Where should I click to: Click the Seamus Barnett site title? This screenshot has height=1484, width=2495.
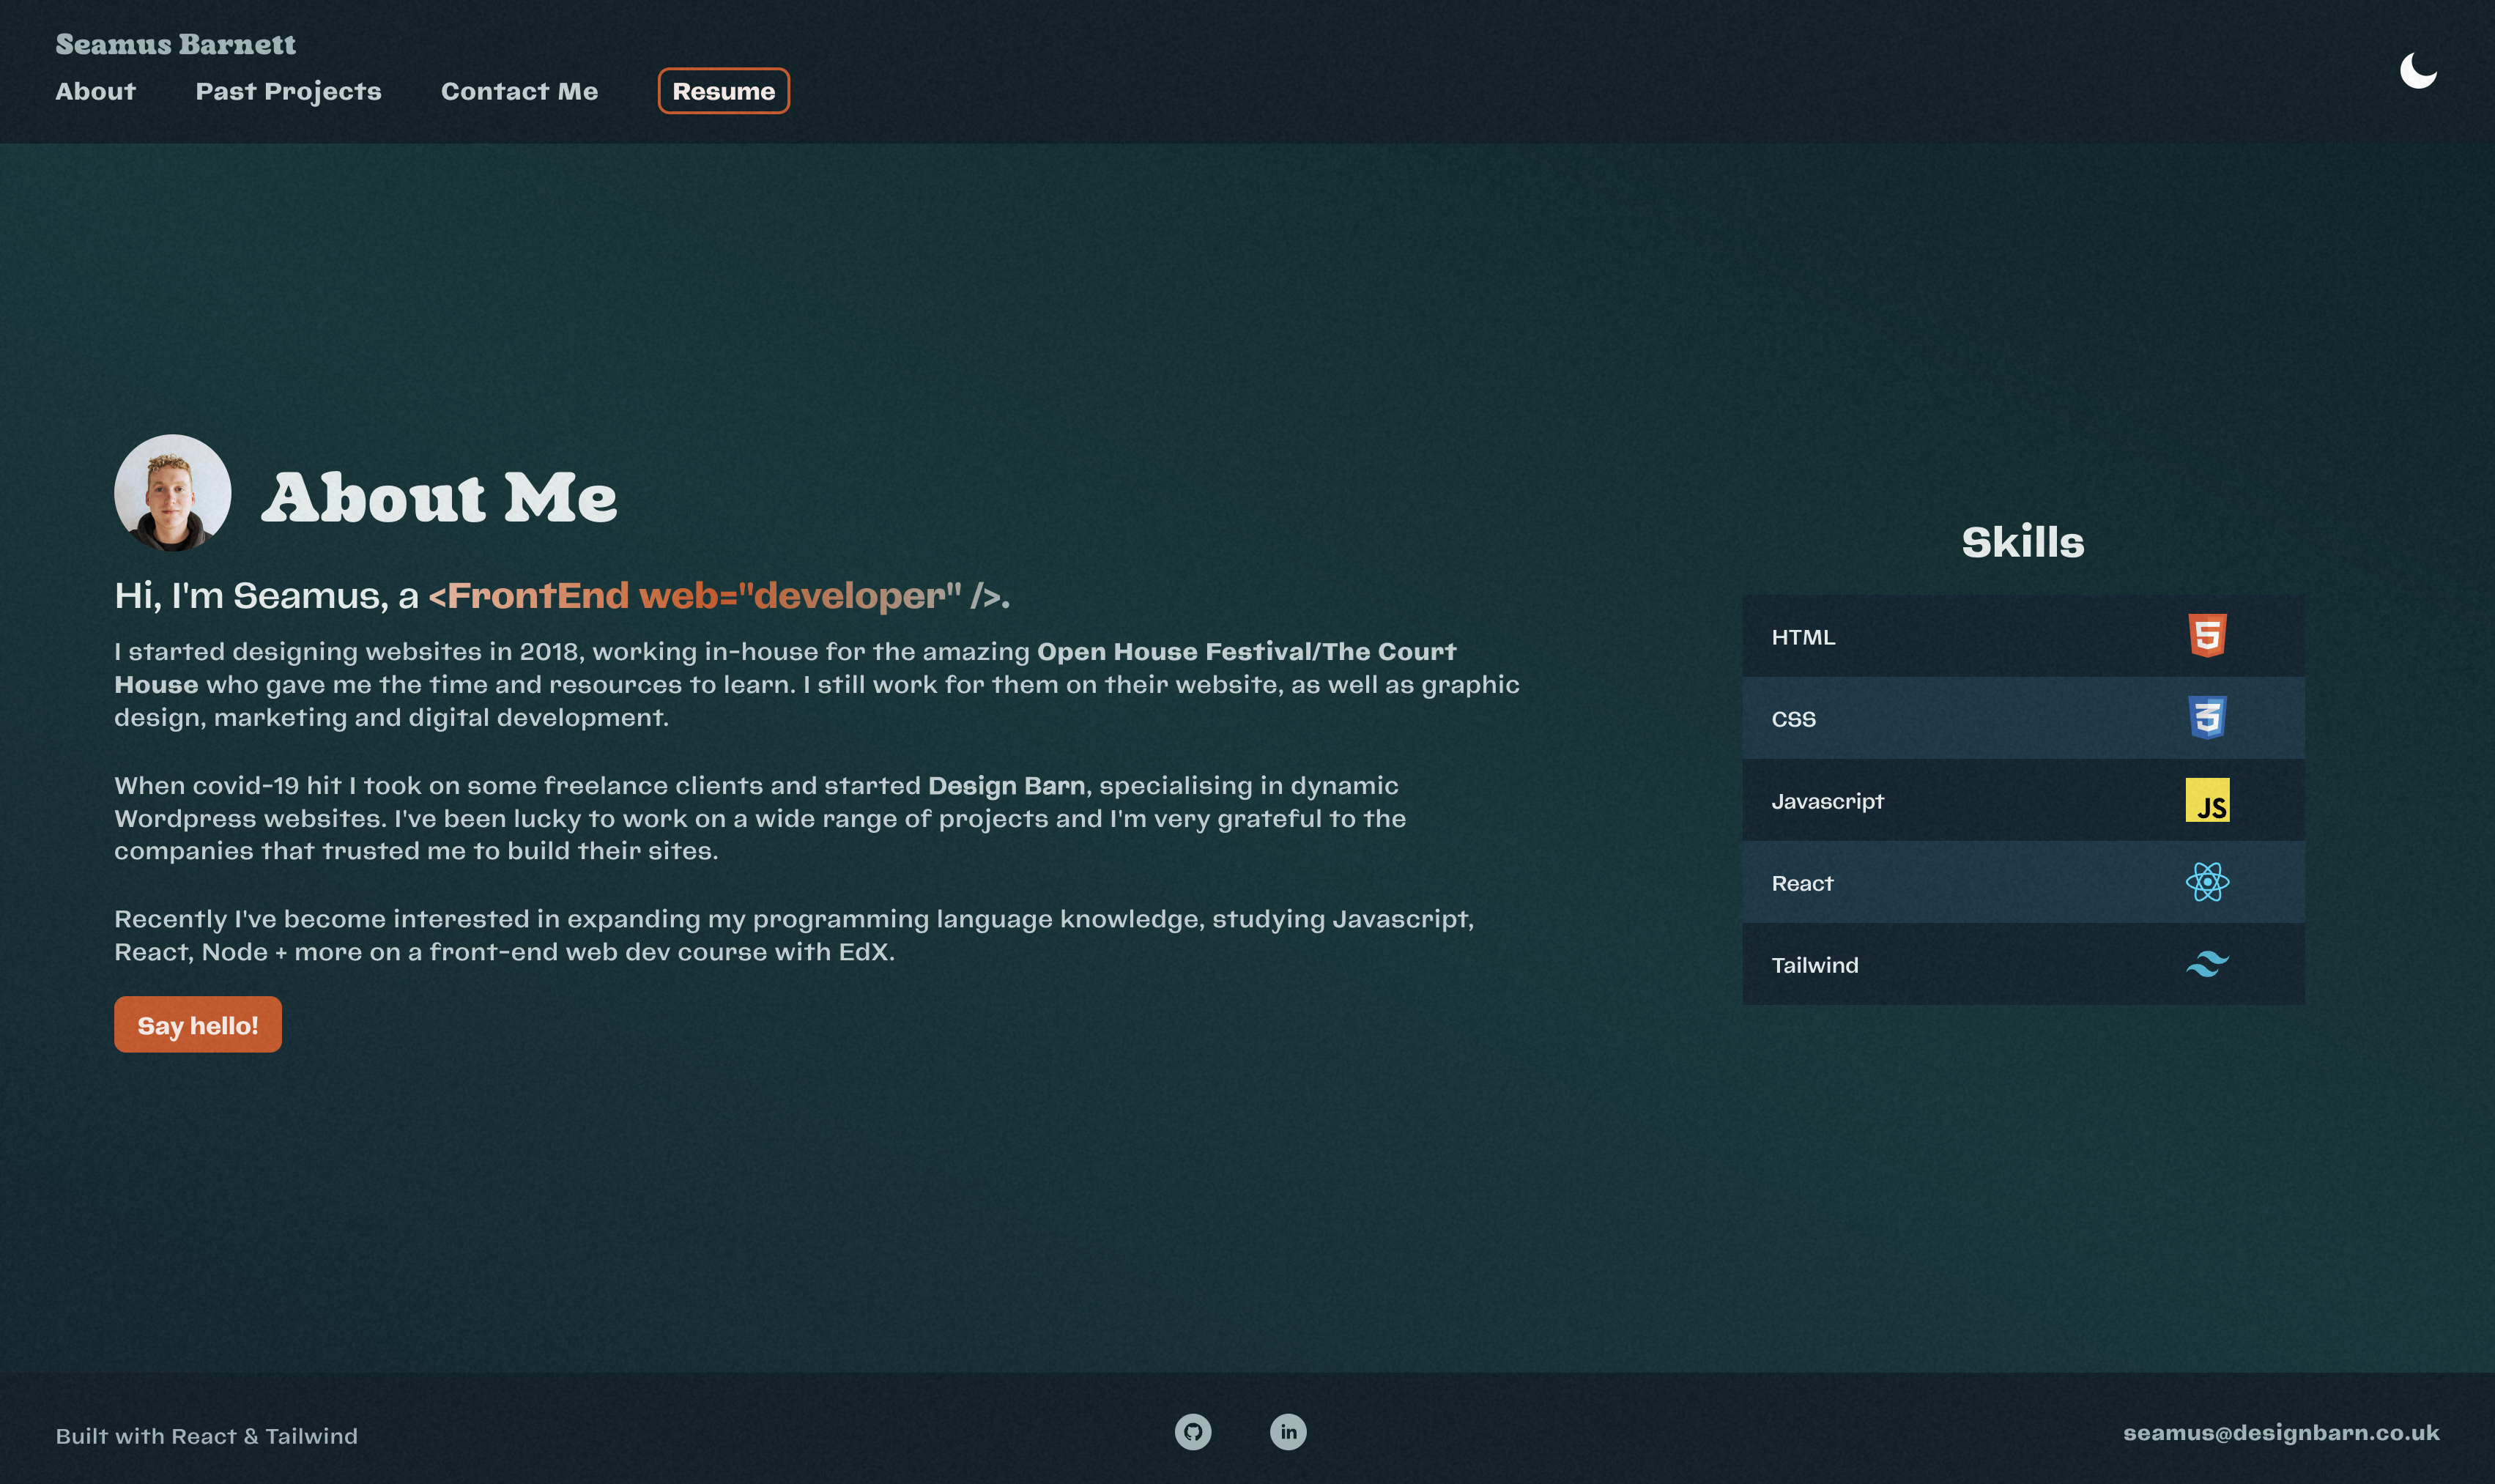(x=175, y=44)
